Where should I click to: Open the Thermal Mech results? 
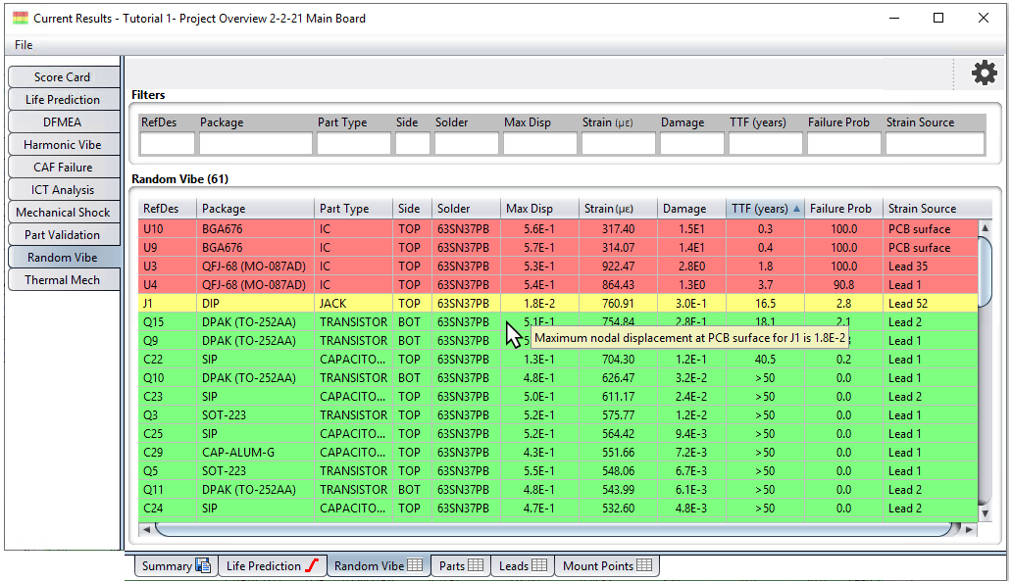(x=64, y=279)
